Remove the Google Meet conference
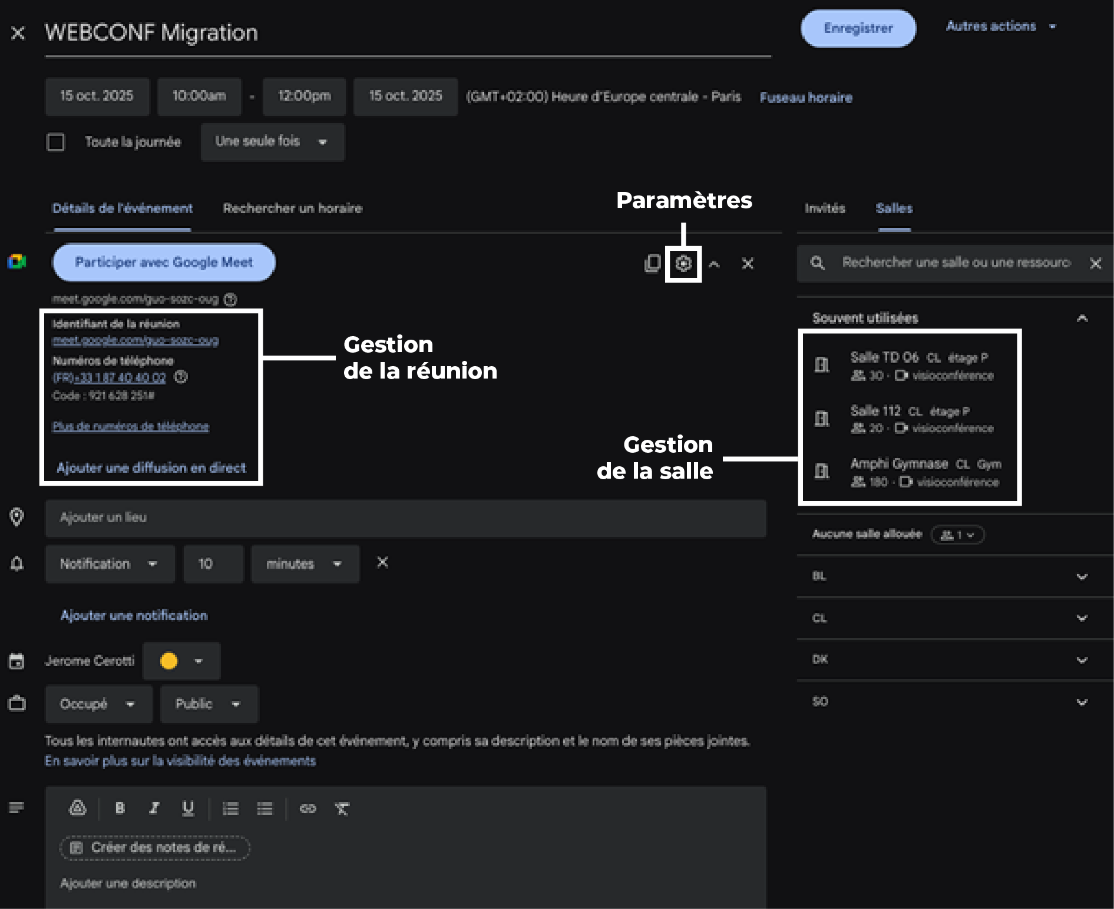Image resolution: width=1114 pixels, height=909 pixels. pos(748,263)
